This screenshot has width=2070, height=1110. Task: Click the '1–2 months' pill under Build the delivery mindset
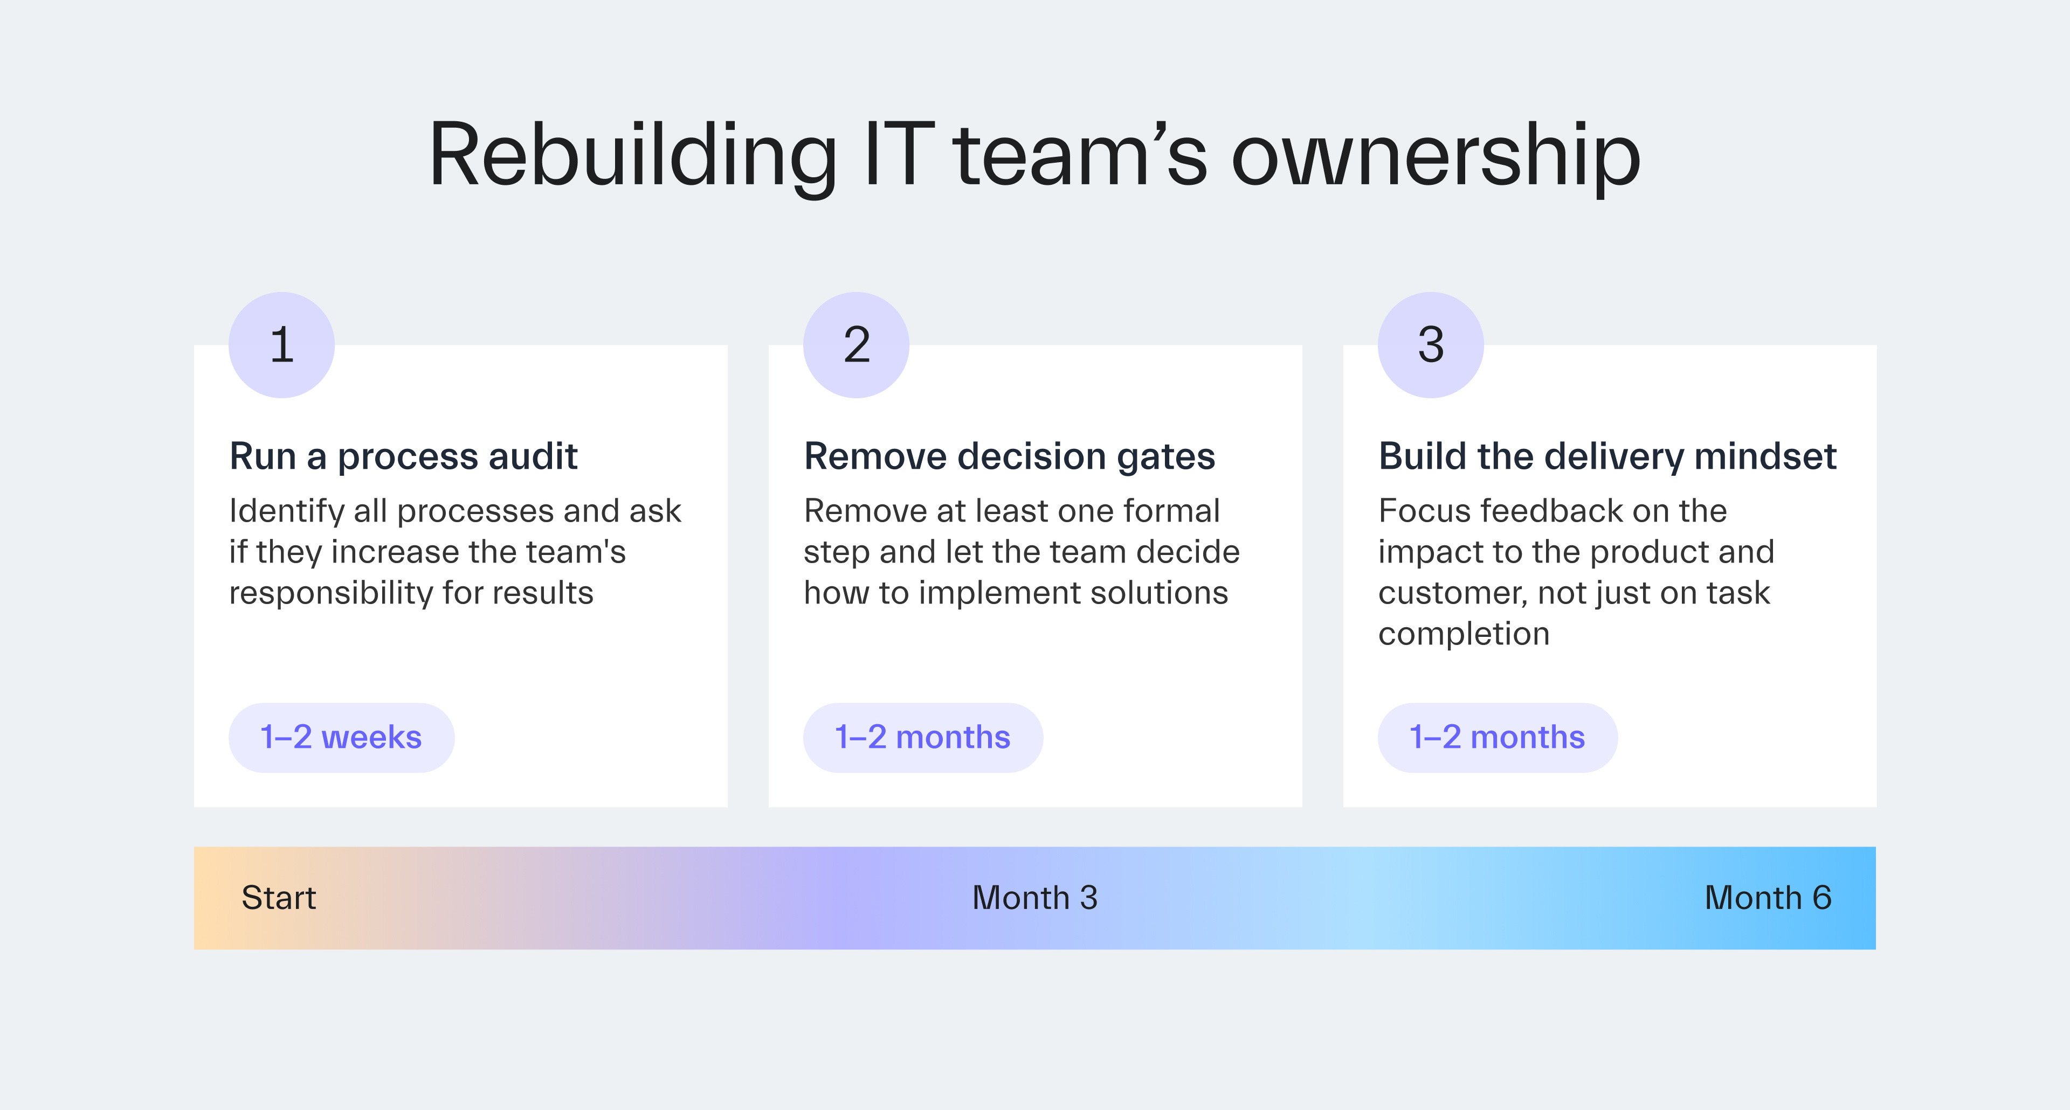pos(1497,737)
